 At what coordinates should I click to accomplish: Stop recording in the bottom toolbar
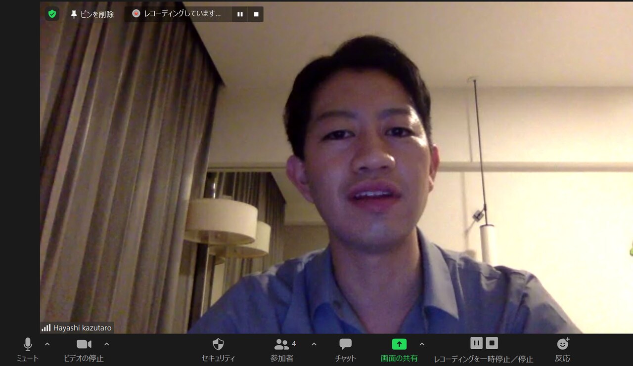tap(492, 343)
